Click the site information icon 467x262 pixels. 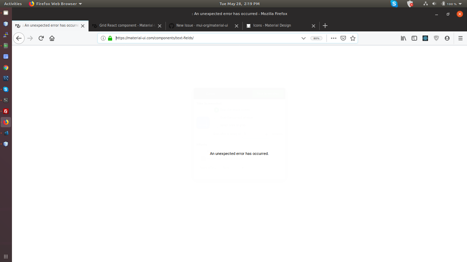103,38
